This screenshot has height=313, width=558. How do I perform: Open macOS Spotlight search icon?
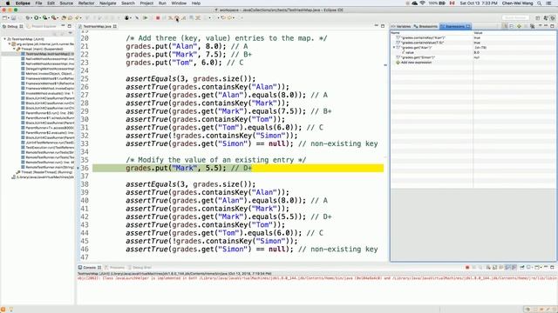coord(540,3)
